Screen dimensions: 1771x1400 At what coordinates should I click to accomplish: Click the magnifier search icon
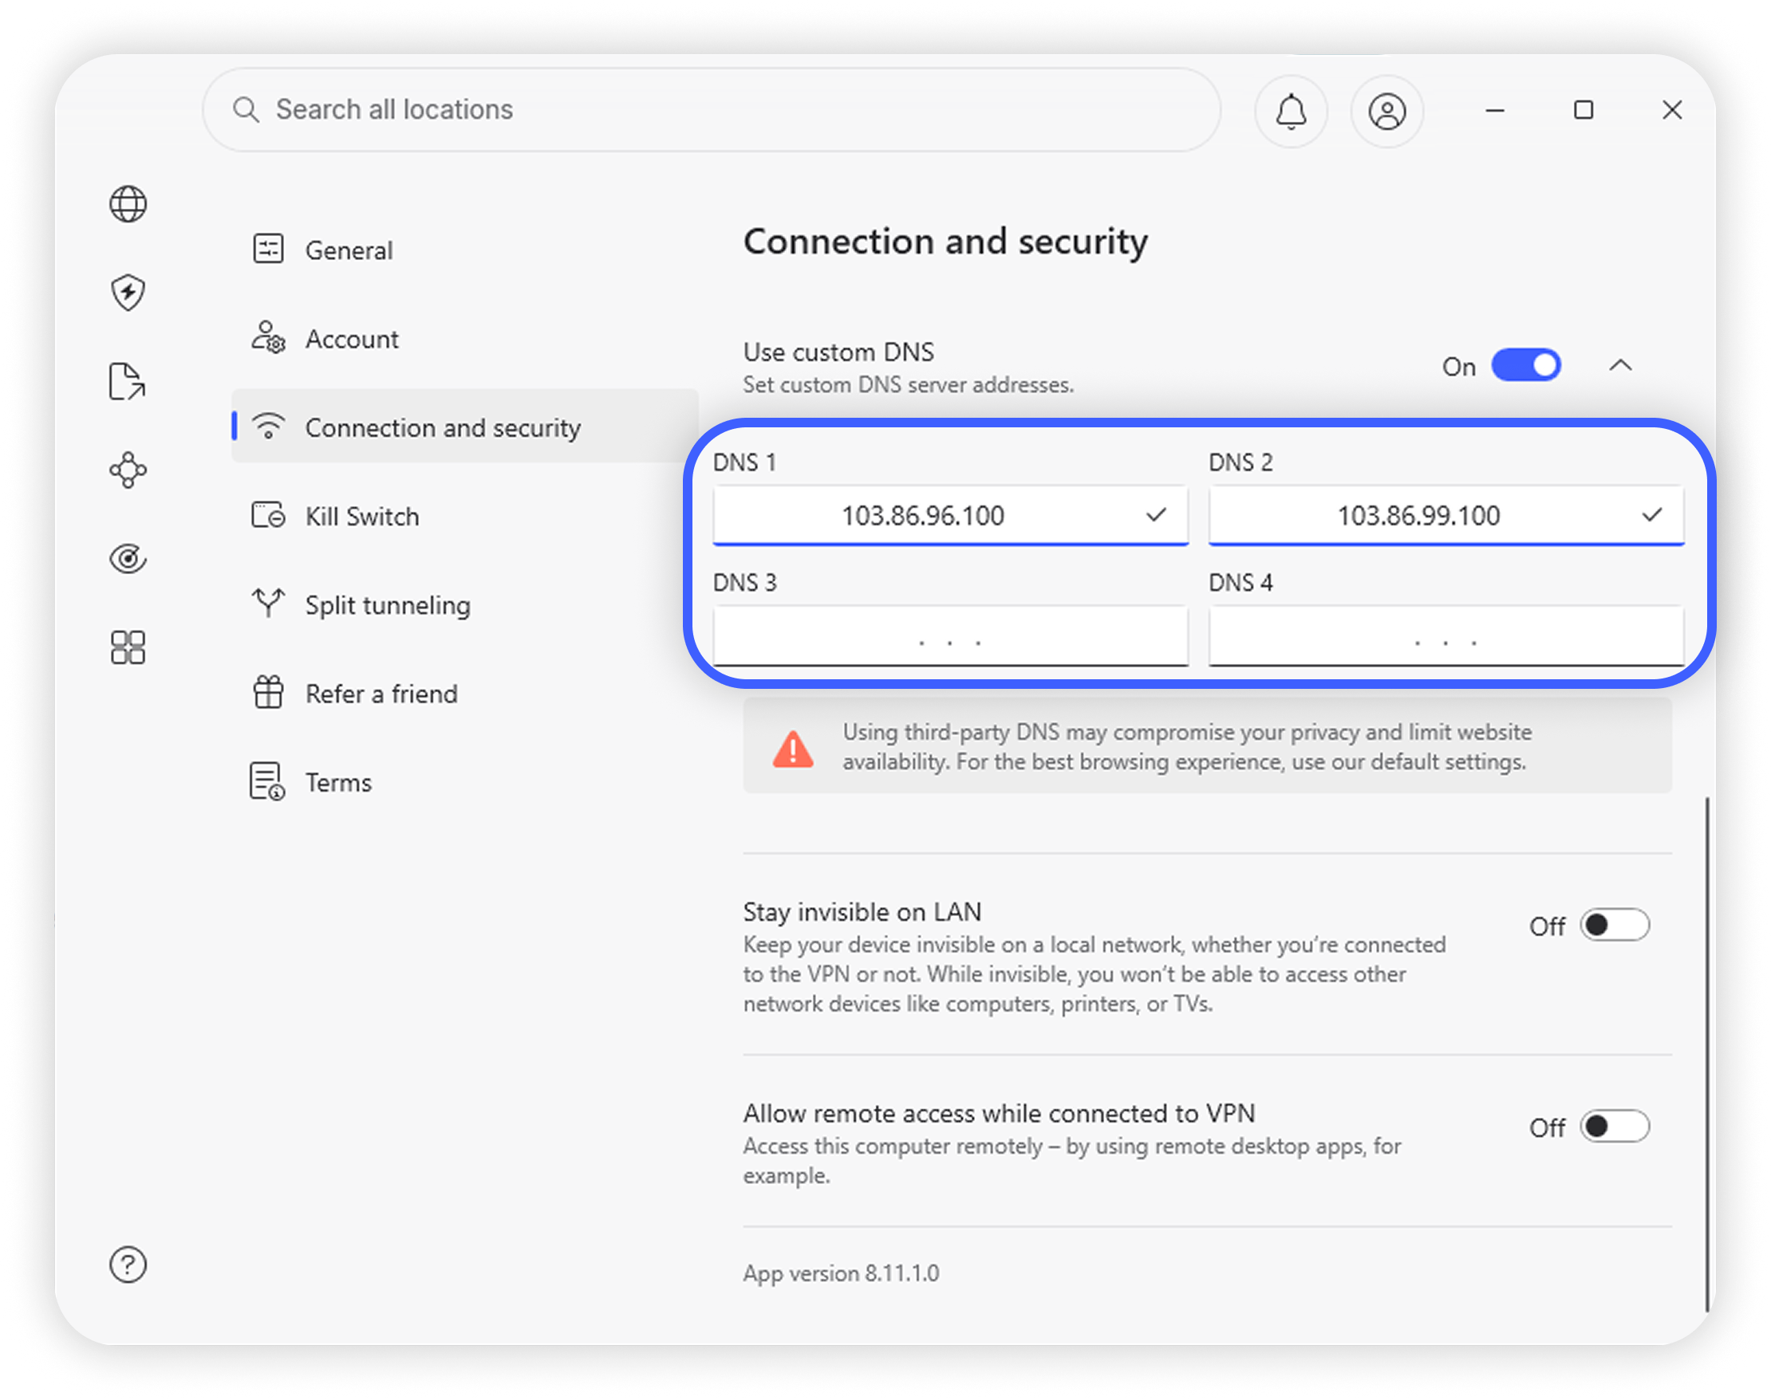[245, 109]
